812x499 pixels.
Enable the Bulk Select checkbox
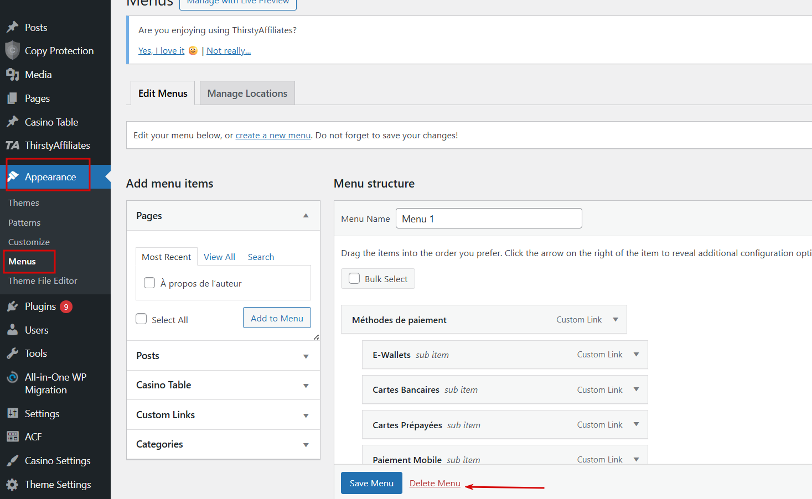pyautogui.click(x=354, y=278)
